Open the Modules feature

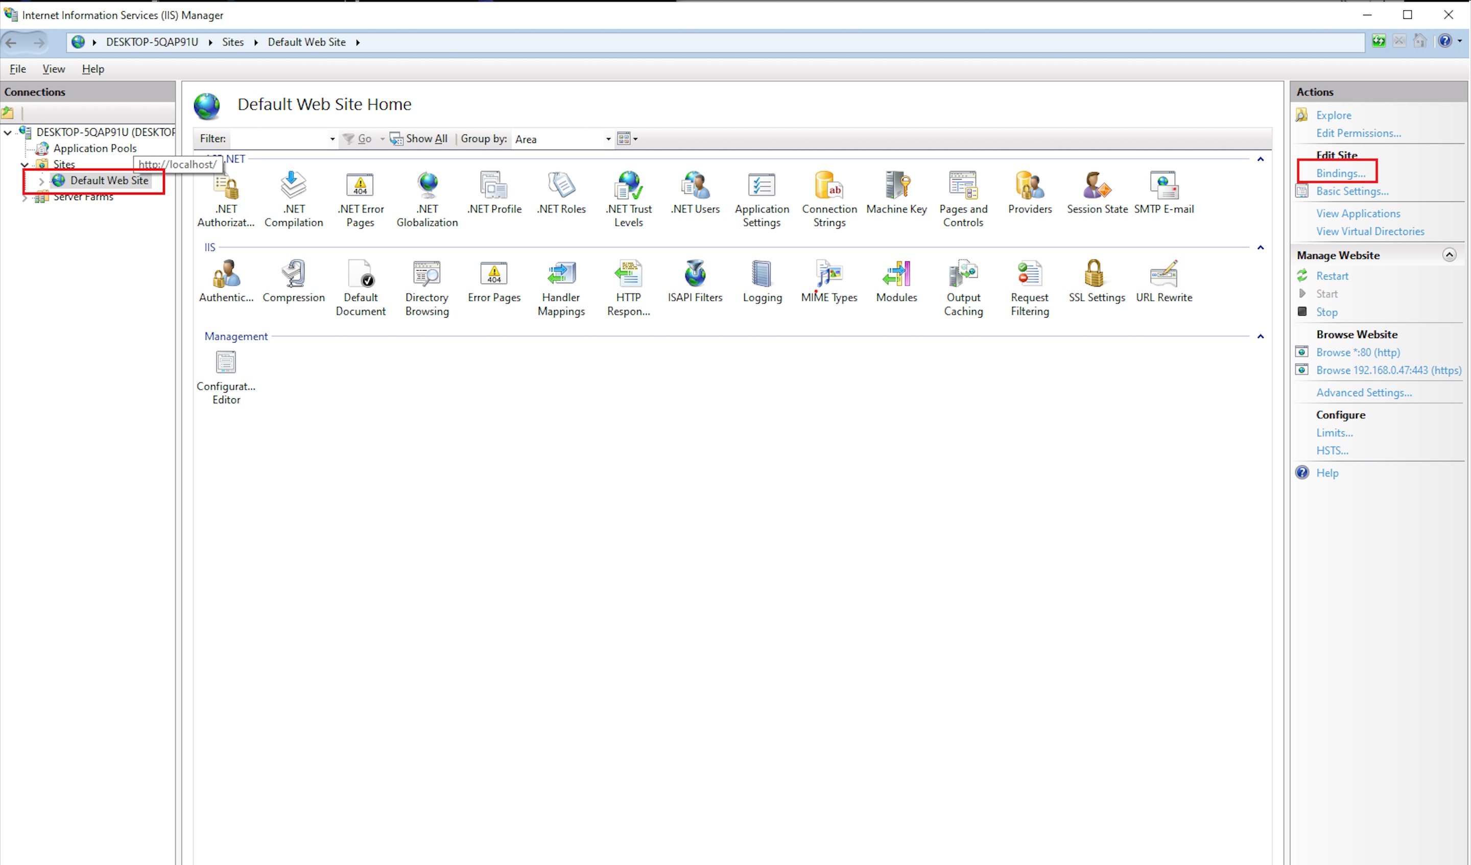click(896, 282)
